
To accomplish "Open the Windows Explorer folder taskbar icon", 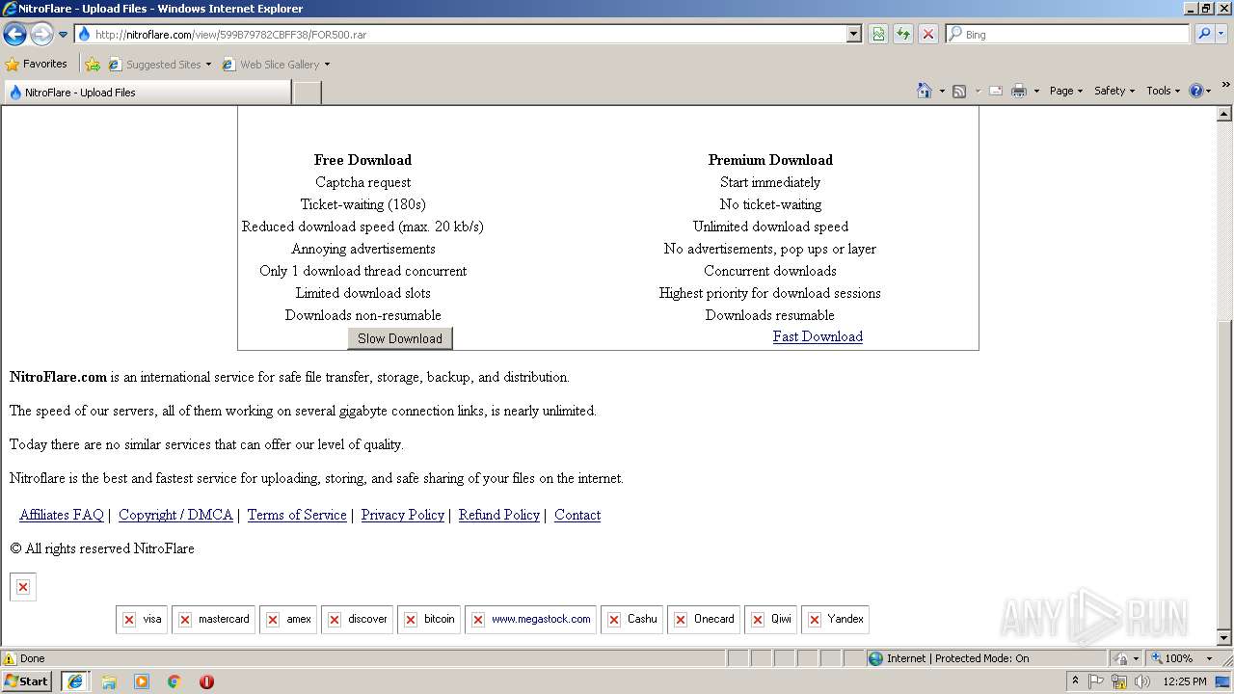I will tap(109, 681).
